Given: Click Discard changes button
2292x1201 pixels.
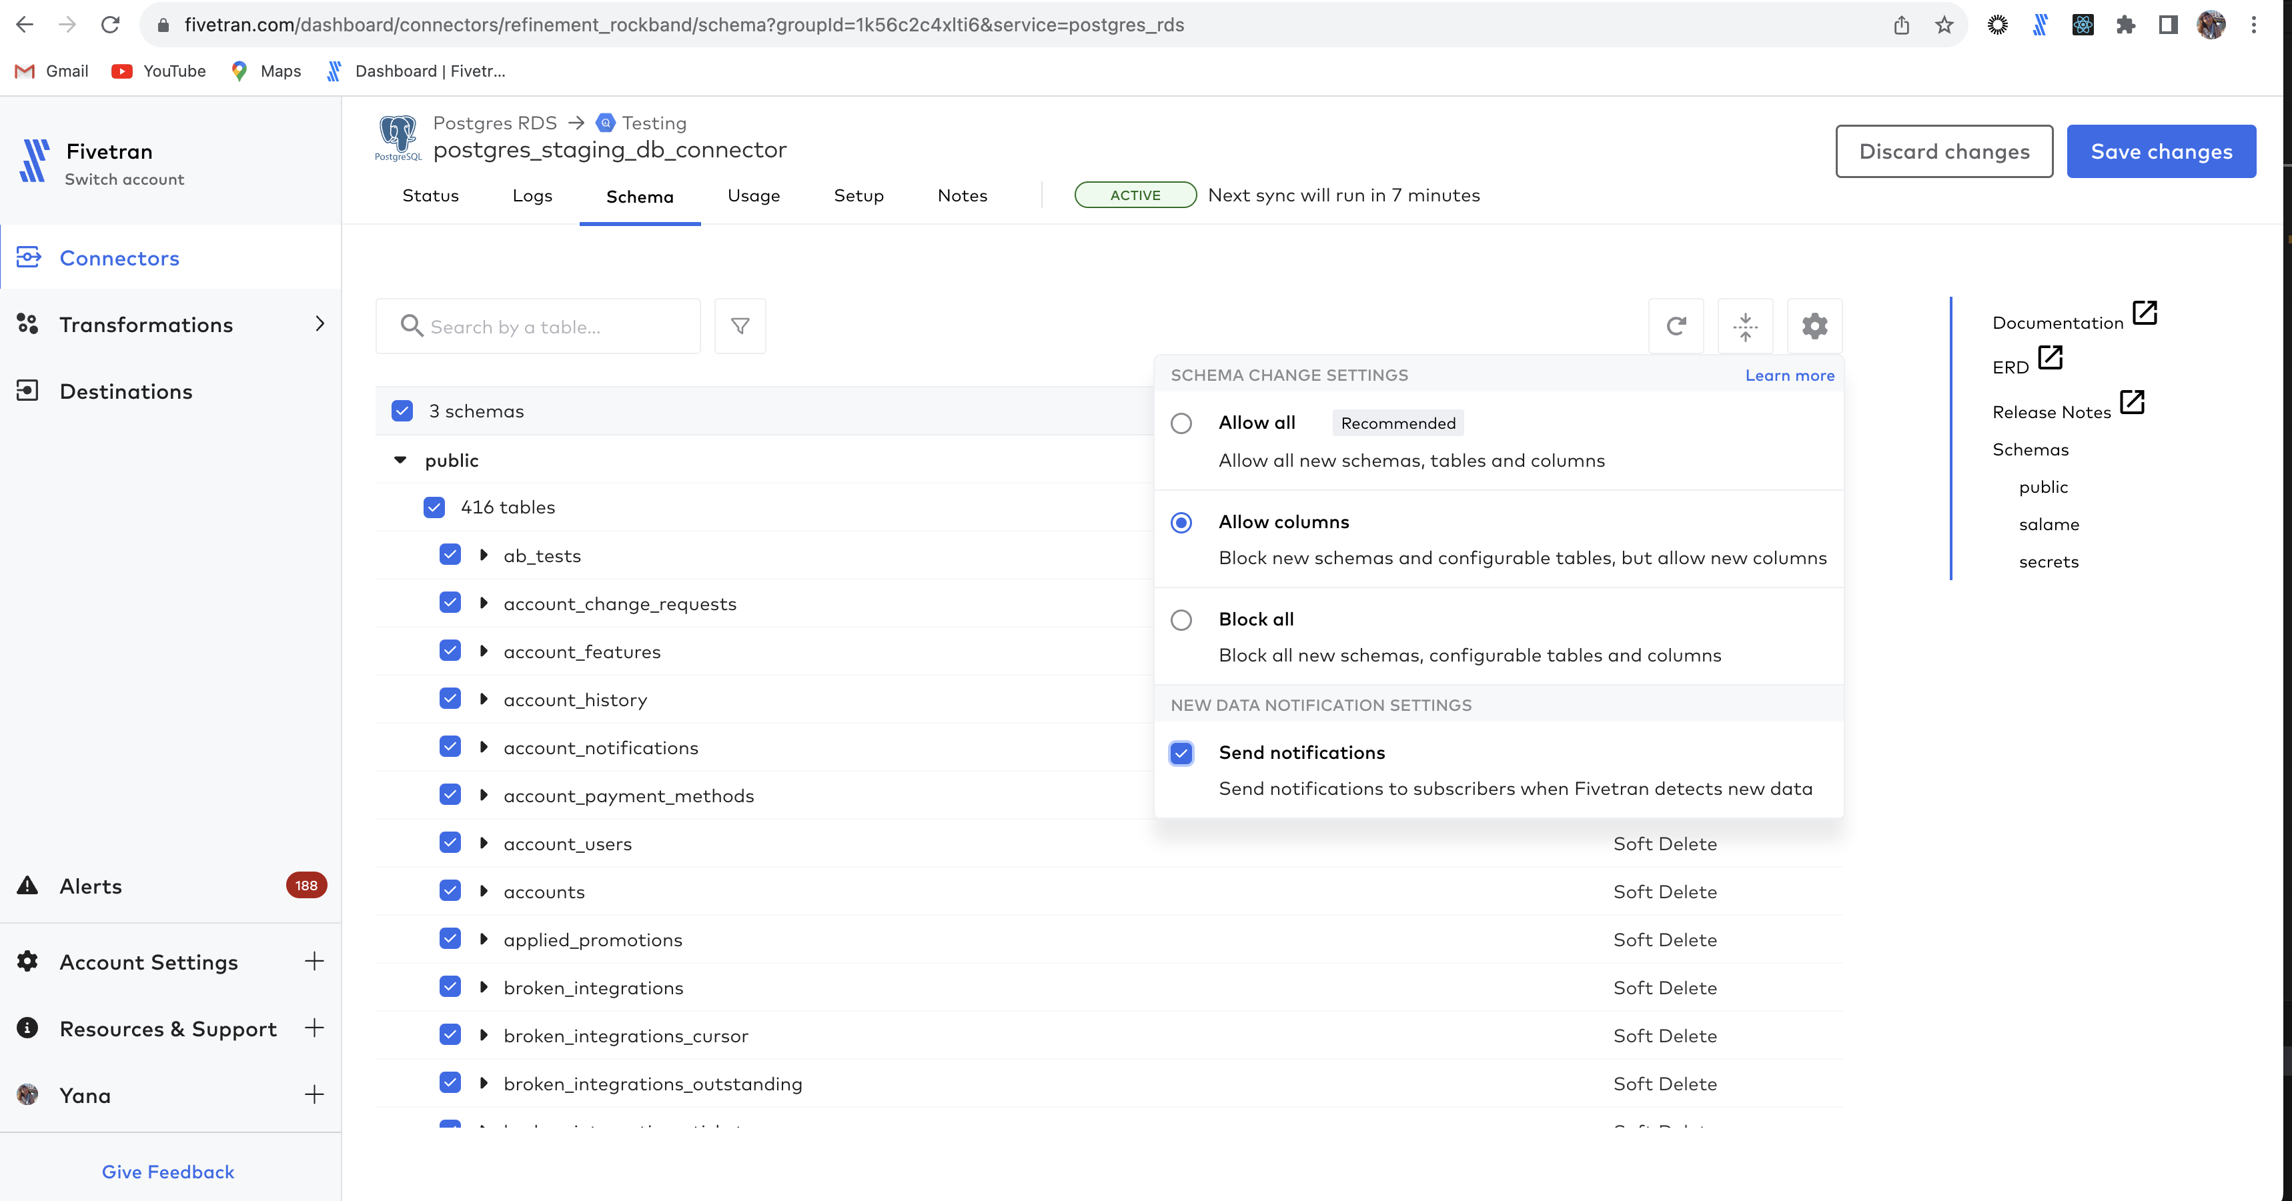Looking at the screenshot, I should 1945,151.
